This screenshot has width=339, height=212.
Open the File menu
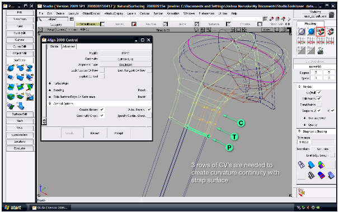tap(41, 13)
